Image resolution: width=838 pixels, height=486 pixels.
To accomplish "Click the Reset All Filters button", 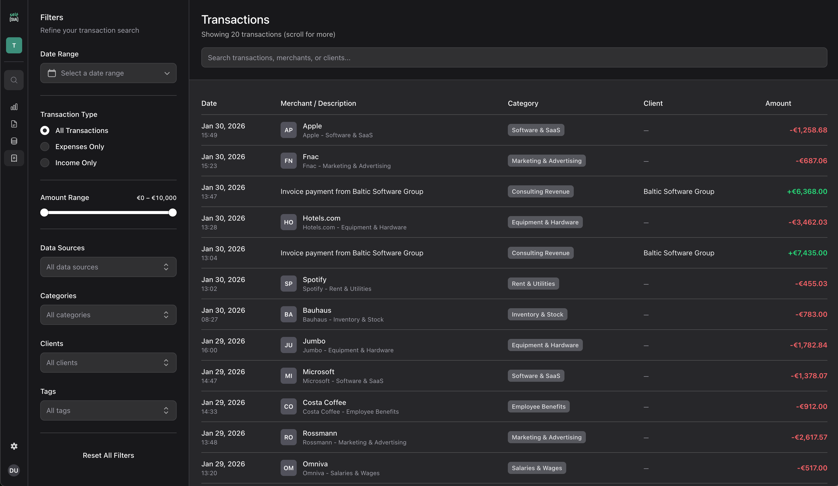I will tap(108, 455).
